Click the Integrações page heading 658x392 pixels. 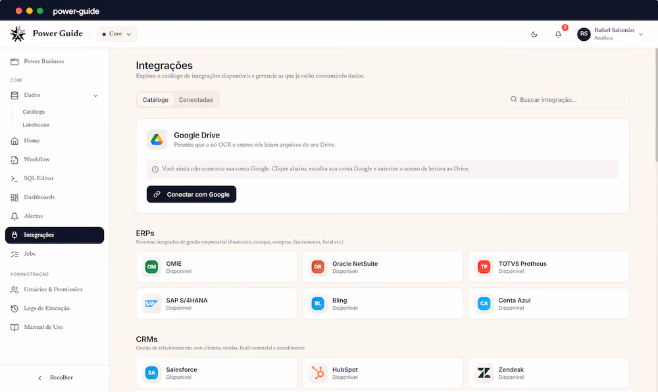coord(164,65)
